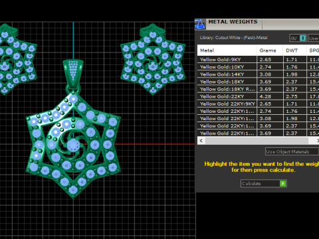The image size is (319, 239).
Task: Sort by the Grams column header
Action: pyautogui.click(x=270, y=50)
